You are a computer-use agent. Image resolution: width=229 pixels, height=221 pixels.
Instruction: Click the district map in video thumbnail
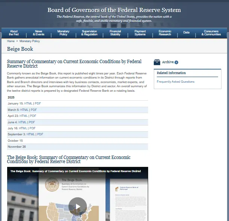coord(70,212)
